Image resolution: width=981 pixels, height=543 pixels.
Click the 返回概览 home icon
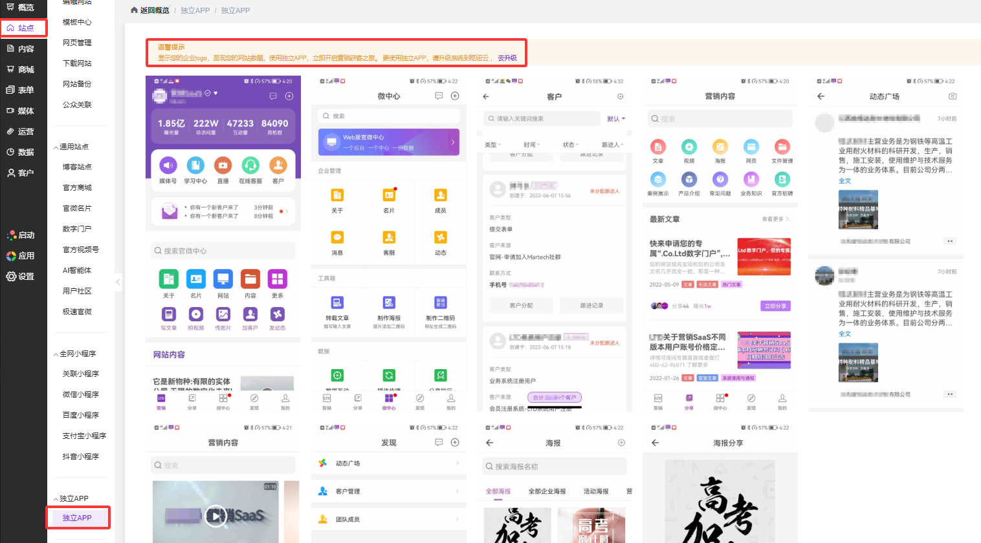click(135, 10)
